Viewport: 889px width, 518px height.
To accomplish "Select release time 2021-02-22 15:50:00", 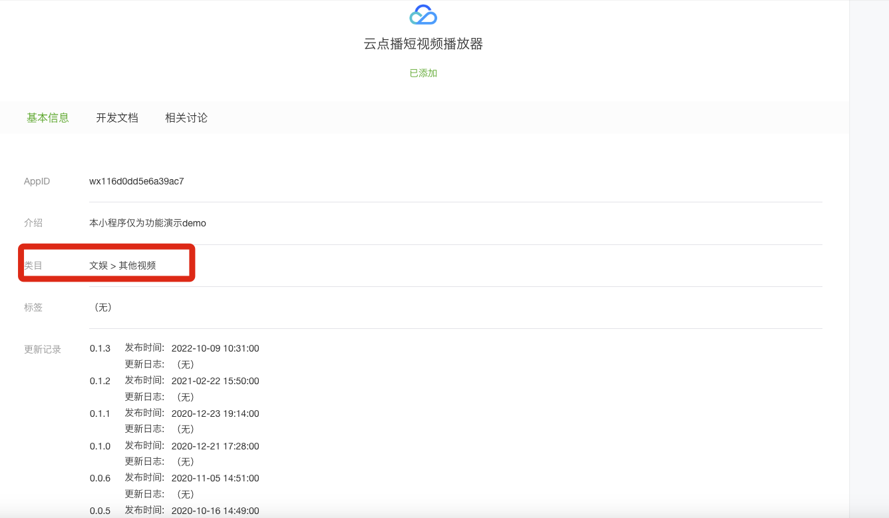I will point(215,381).
